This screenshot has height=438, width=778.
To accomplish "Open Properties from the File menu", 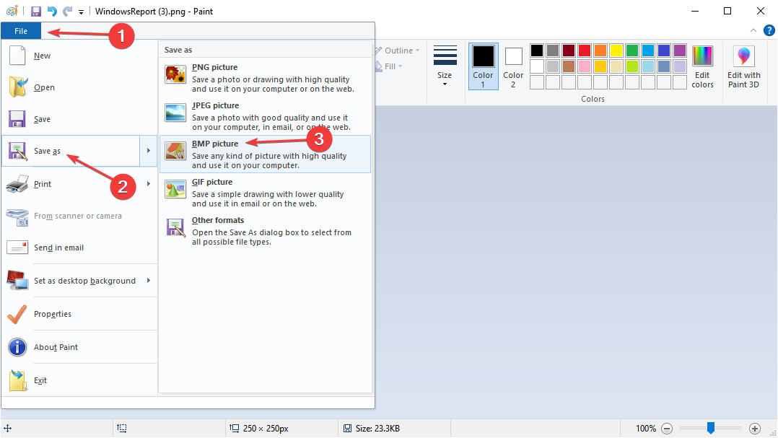I will tap(79, 314).
